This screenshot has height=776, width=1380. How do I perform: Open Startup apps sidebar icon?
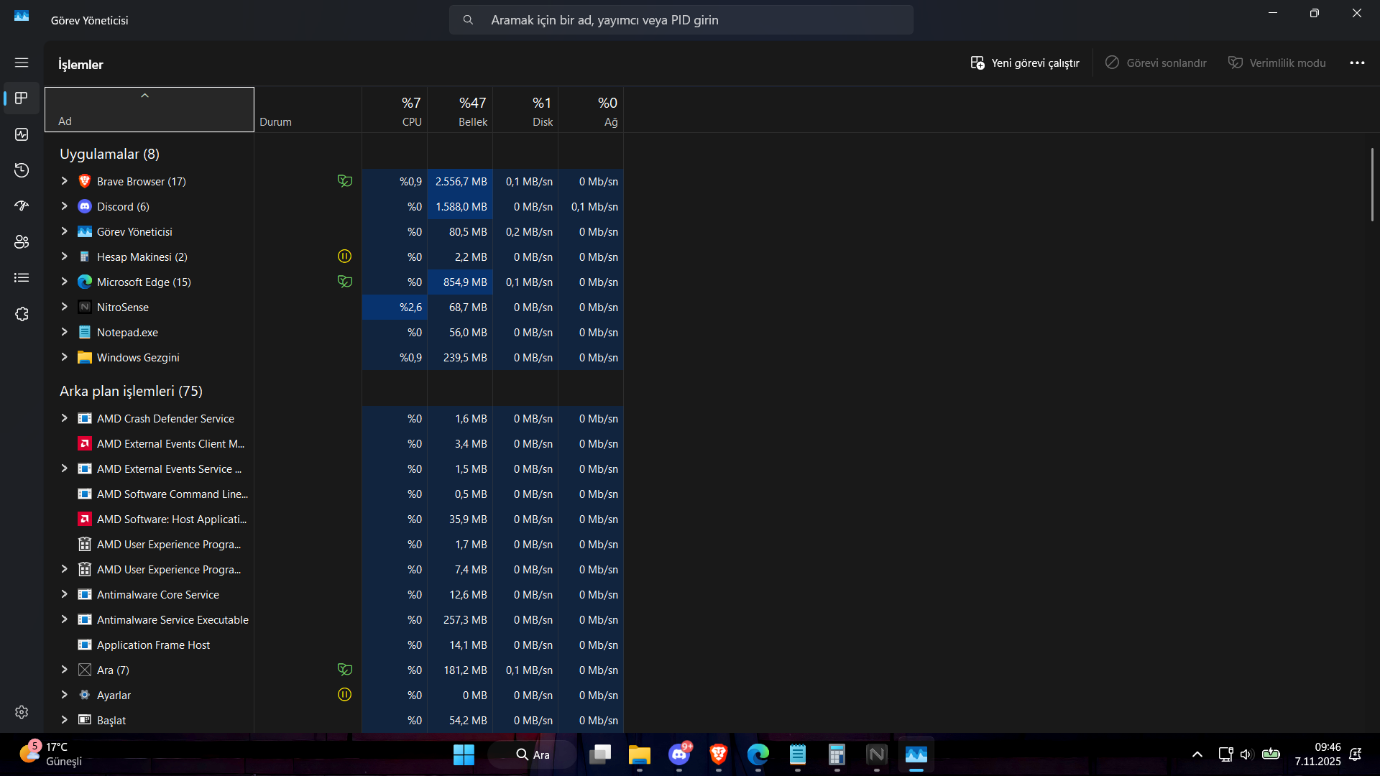click(22, 206)
